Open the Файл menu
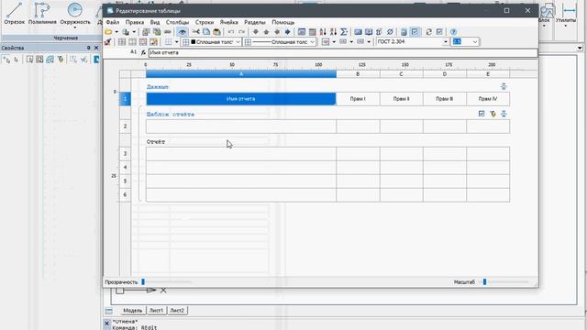587x330 pixels. (112, 22)
